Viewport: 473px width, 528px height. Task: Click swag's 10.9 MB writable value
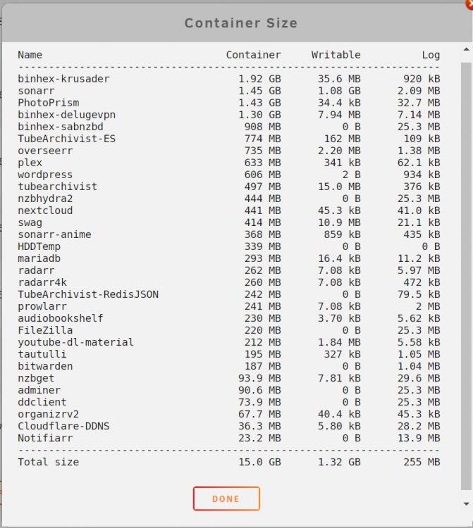pos(339,222)
